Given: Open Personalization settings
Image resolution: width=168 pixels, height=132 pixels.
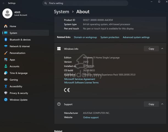Looking at the screenshot, I should tap(26, 53).
